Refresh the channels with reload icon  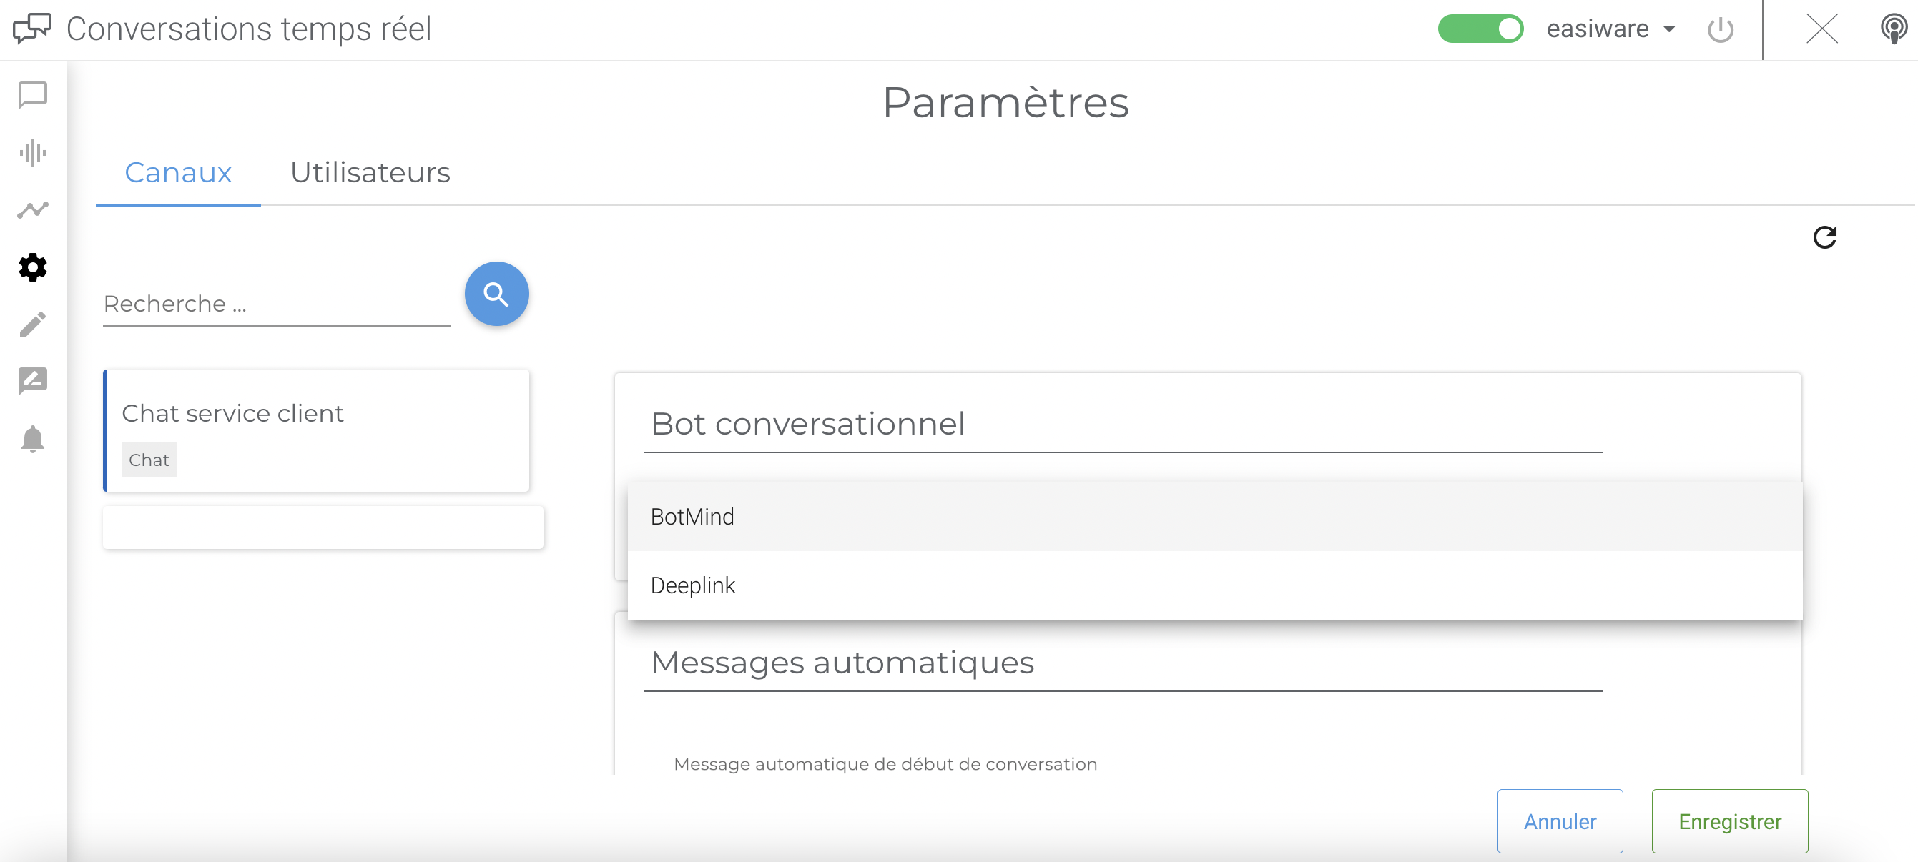[x=1824, y=237]
